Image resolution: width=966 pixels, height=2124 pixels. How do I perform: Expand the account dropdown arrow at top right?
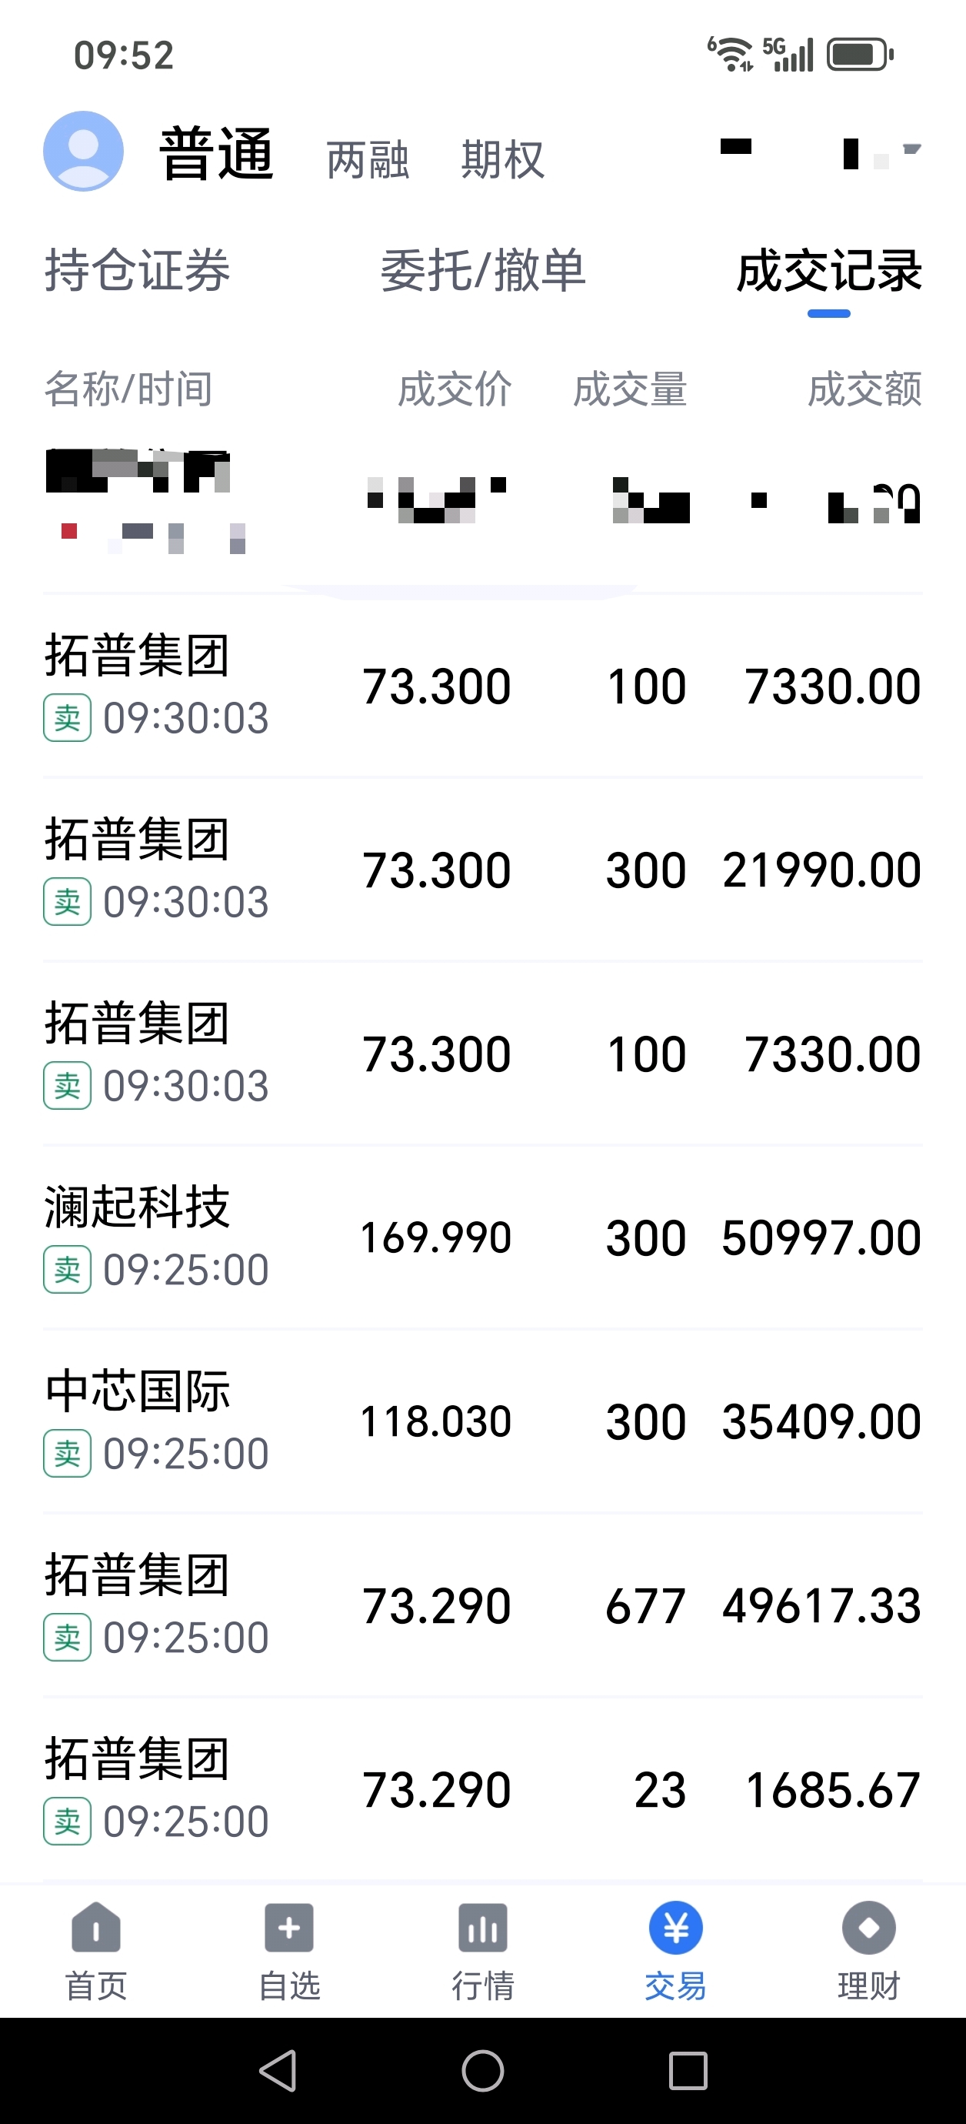click(911, 150)
